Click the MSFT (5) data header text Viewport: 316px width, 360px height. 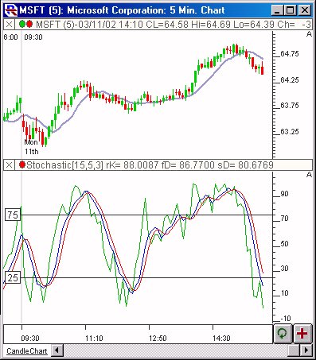coord(173,25)
